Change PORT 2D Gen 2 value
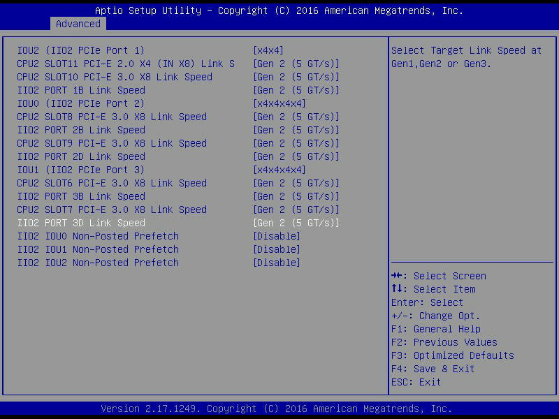Viewport: 559px width, 419px height. point(296,156)
